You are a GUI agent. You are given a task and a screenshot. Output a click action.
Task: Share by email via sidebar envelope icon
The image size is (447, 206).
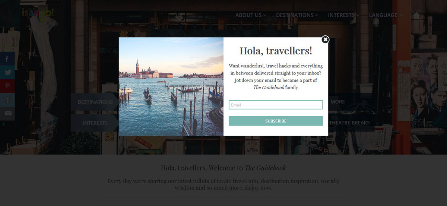coord(7,113)
